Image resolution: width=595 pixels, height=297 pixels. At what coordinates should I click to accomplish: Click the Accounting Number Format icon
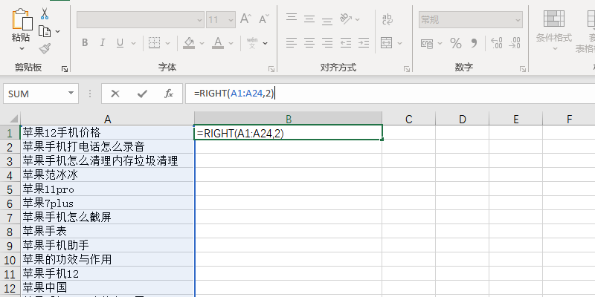coord(427,43)
